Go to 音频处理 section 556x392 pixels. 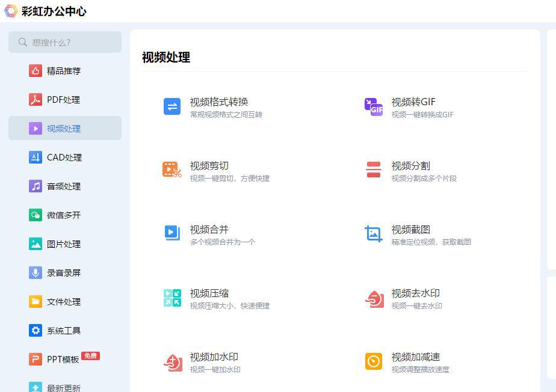64,186
